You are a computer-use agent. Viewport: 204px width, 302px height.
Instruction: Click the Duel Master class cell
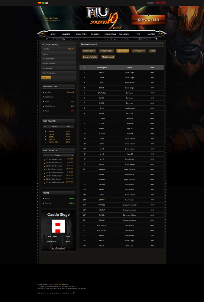pyautogui.click(x=130, y=174)
